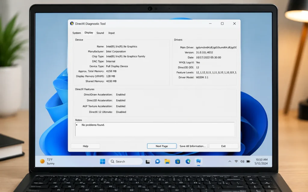Switch to the System tab
This screenshot has height=192, width=308.
pos(77,33)
